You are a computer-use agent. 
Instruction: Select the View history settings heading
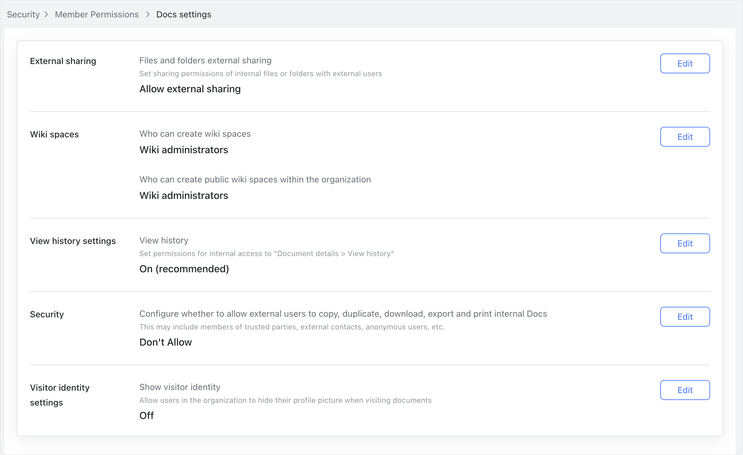(73, 241)
